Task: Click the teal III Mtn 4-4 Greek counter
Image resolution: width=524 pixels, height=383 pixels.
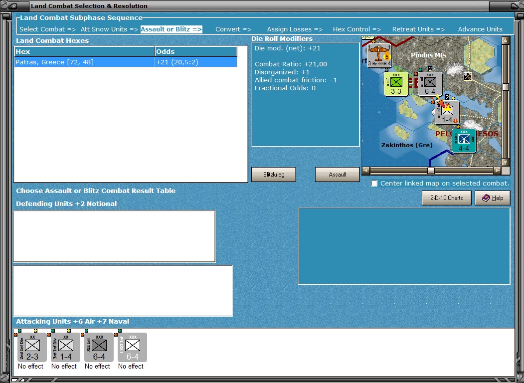Action: pyautogui.click(x=464, y=141)
